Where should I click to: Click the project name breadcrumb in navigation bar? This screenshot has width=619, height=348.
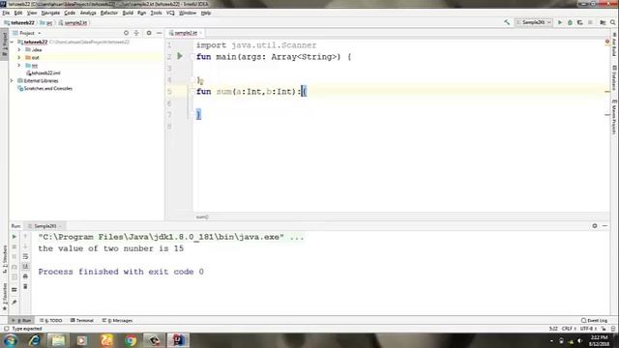(x=19, y=23)
